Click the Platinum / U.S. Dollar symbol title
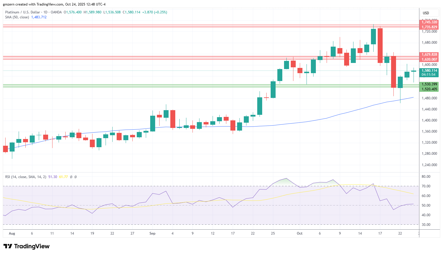 tap(22, 12)
